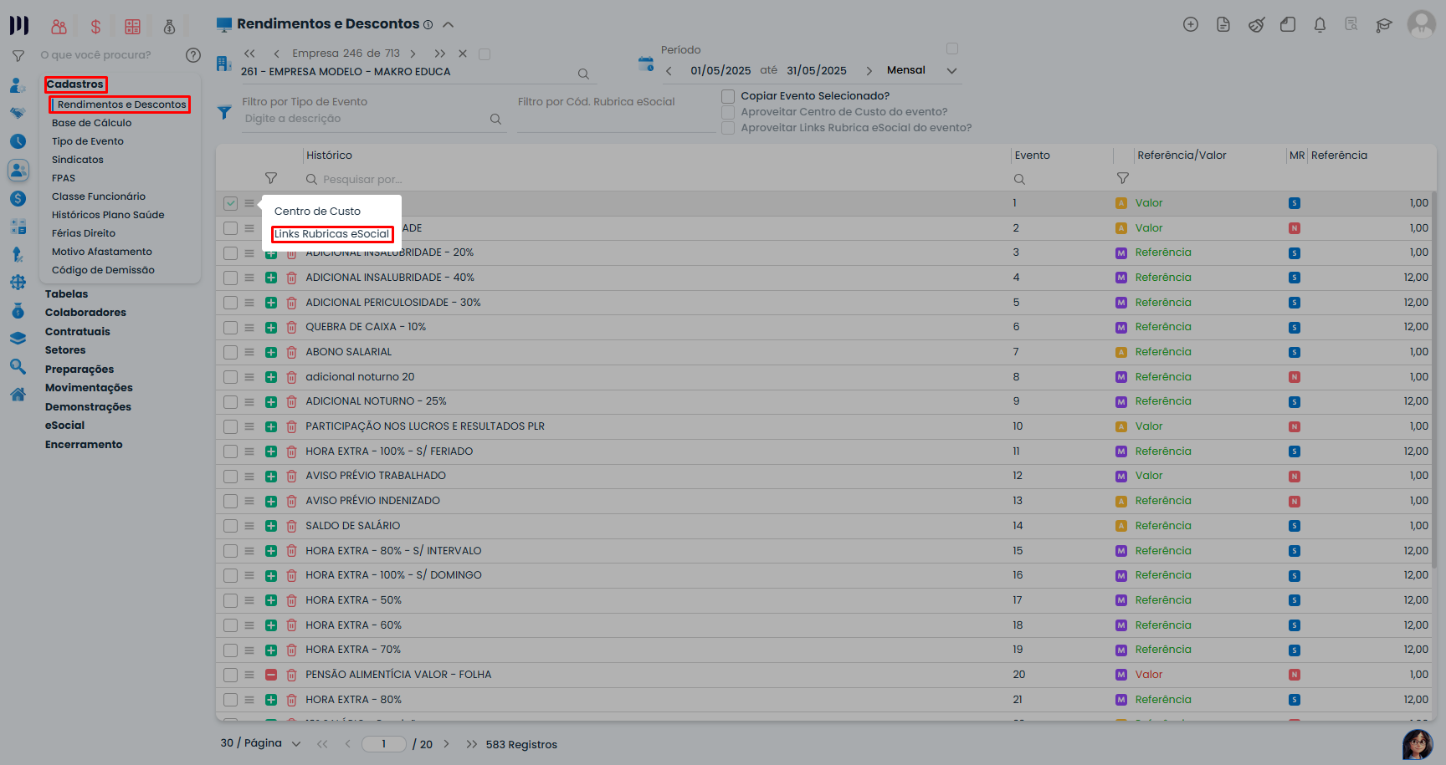Click the Evento column search icon
Image resolution: width=1446 pixels, height=765 pixels.
pos(1019,179)
